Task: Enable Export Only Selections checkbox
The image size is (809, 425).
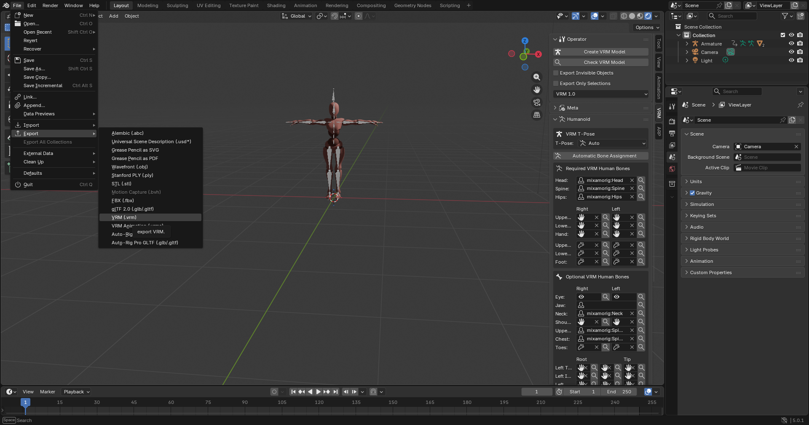Action: 556,83
